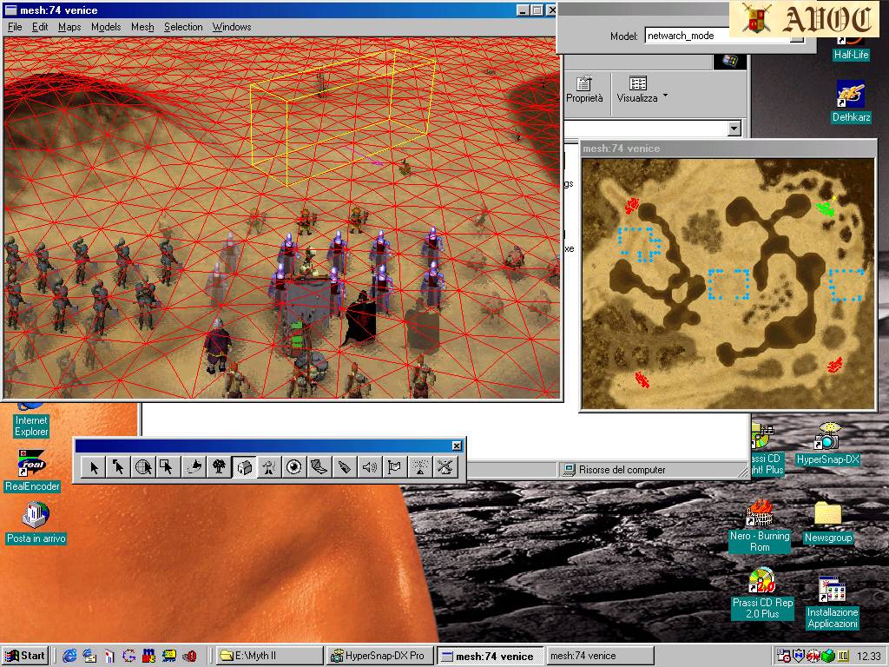Open the Models menu

click(106, 27)
